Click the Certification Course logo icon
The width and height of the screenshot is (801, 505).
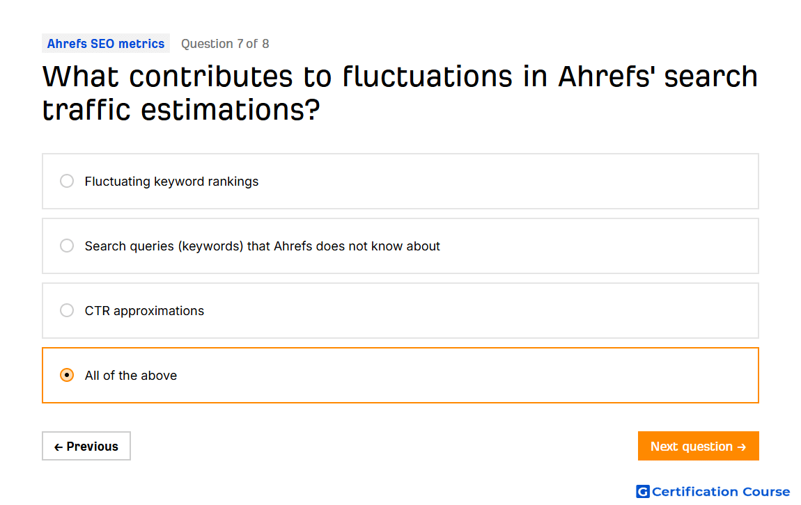(643, 491)
